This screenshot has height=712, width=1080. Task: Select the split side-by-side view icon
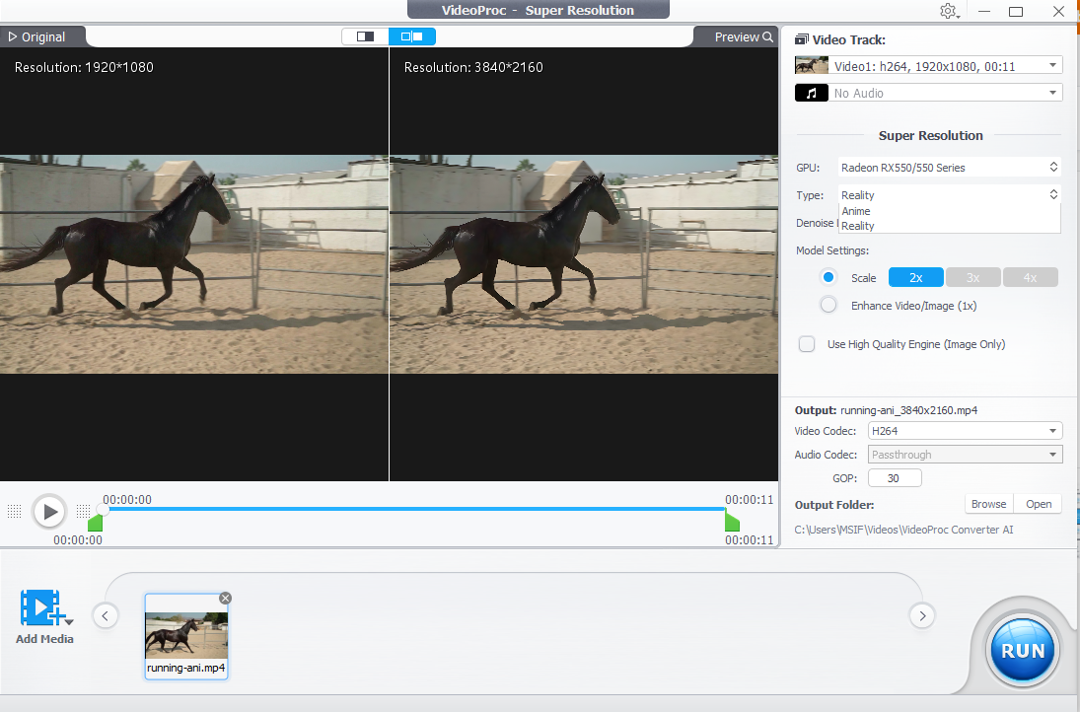point(412,36)
